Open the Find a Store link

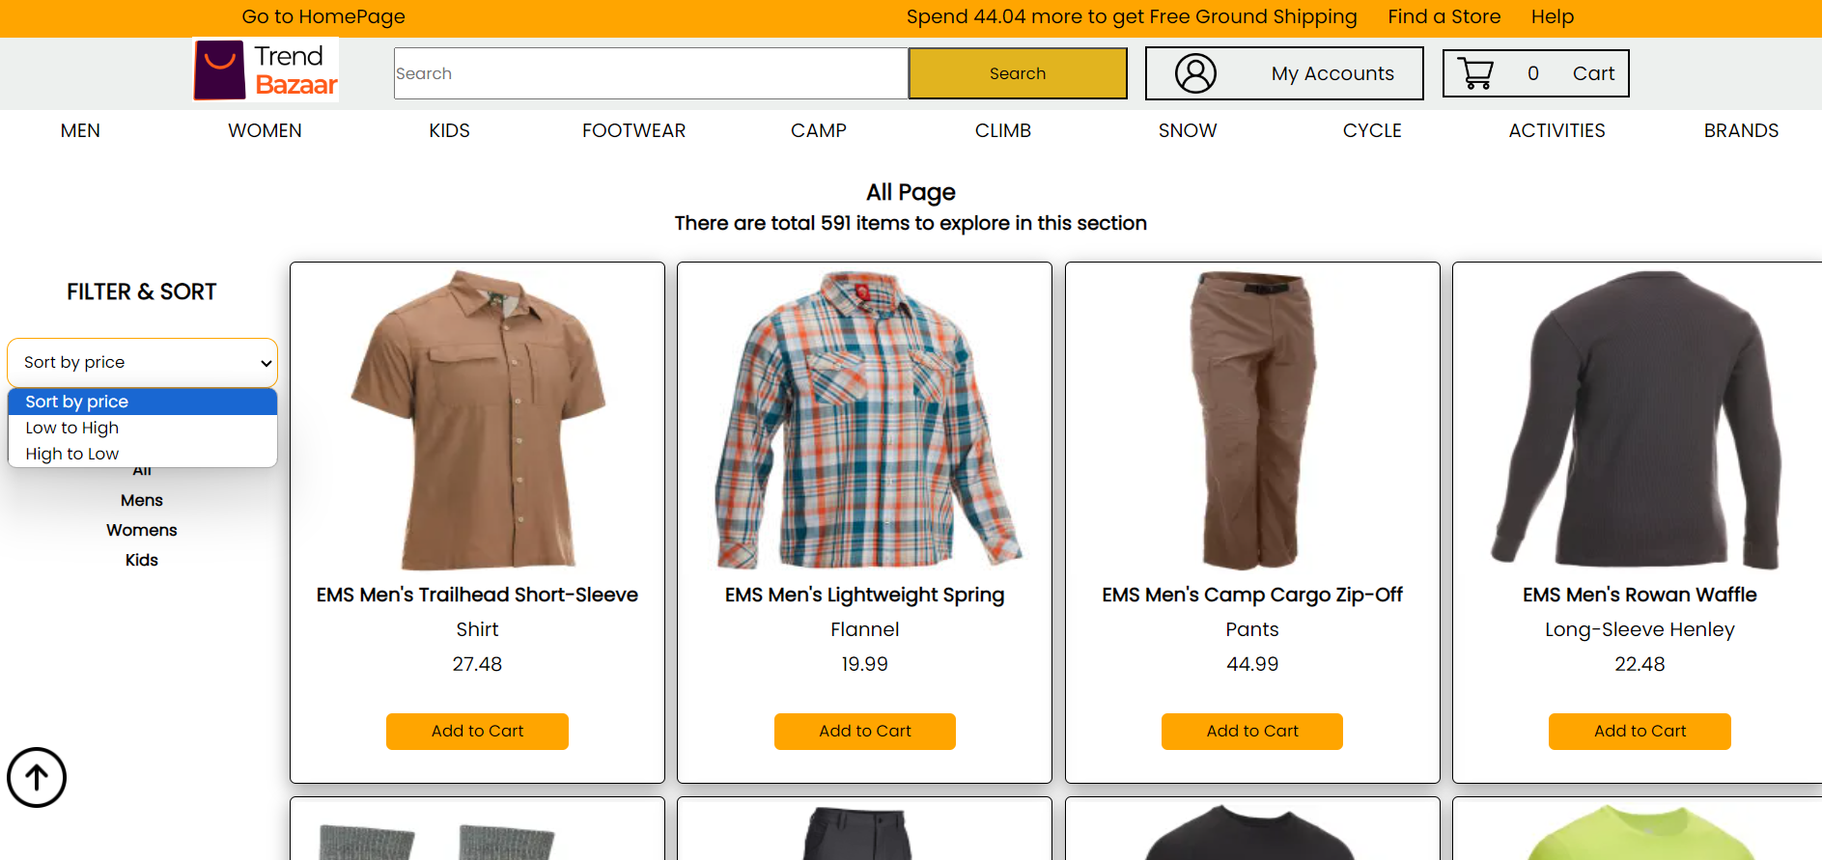pyautogui.click(x=1444, y=16)
